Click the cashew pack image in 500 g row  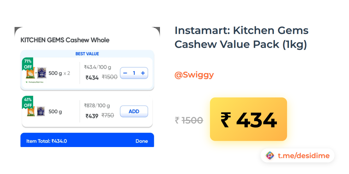(x=36, y=111)
